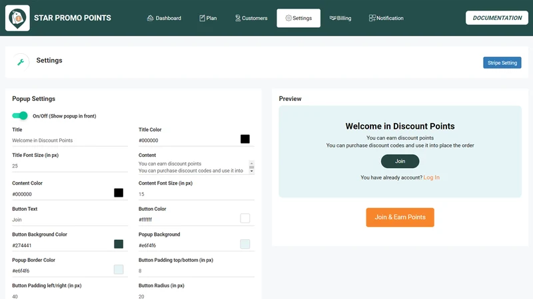Click the Billing handshake icon
This screenshot has width=533, height=299.
click(x=332, y=18)
